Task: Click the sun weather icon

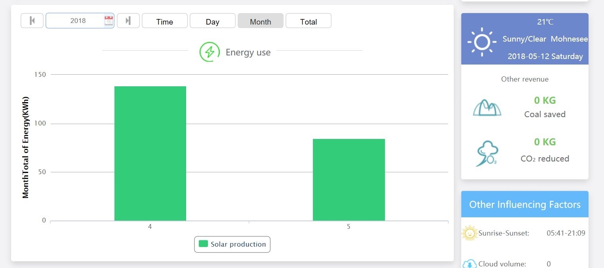Action: 482,42
